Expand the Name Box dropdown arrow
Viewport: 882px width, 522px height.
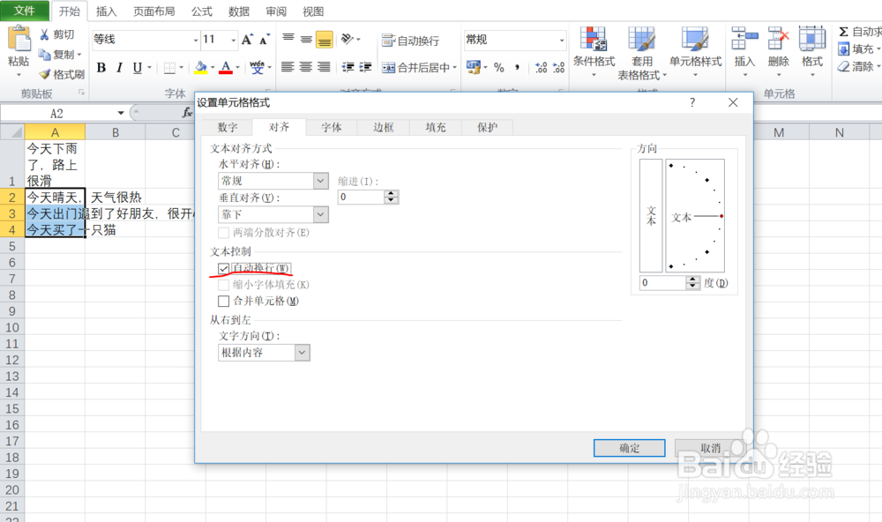120,113
